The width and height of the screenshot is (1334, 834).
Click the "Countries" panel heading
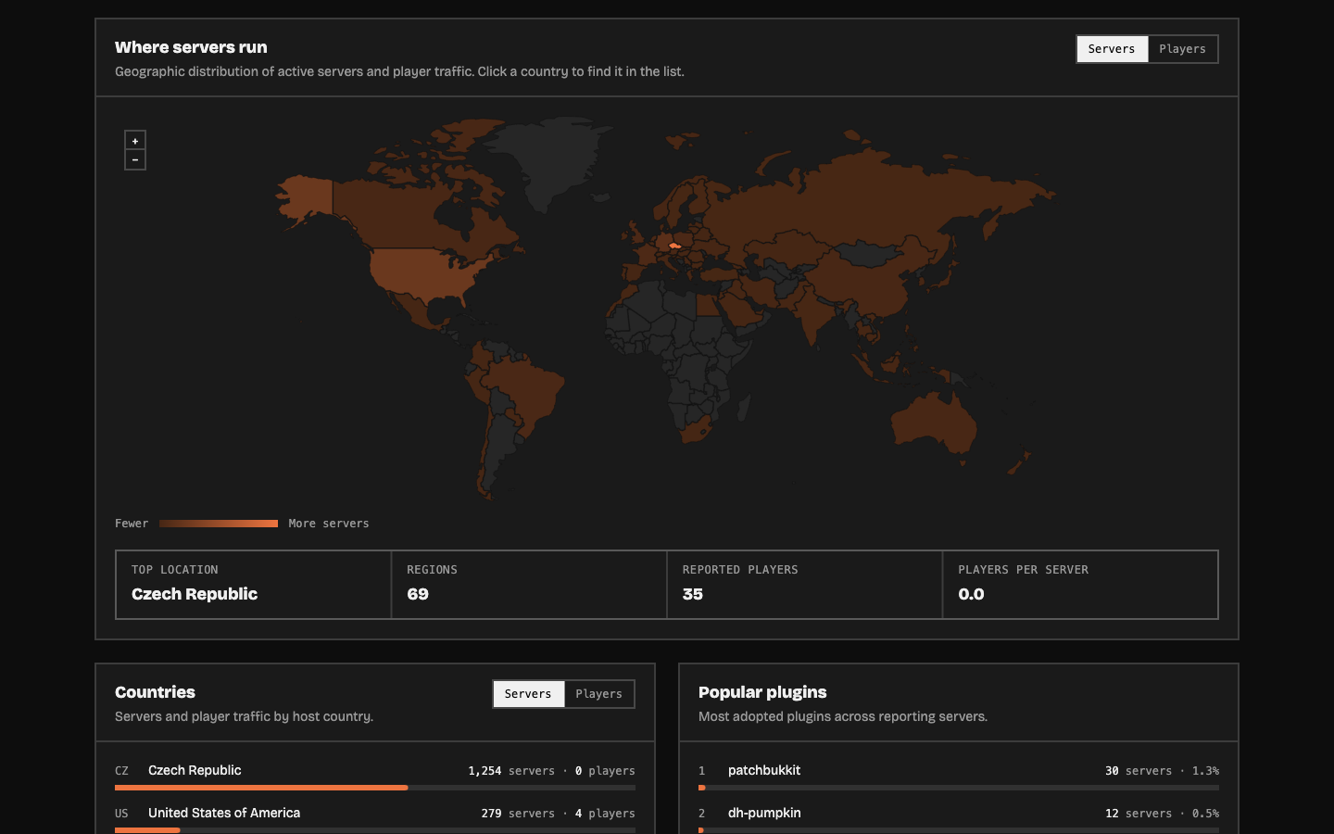click(x=155, y=692)
